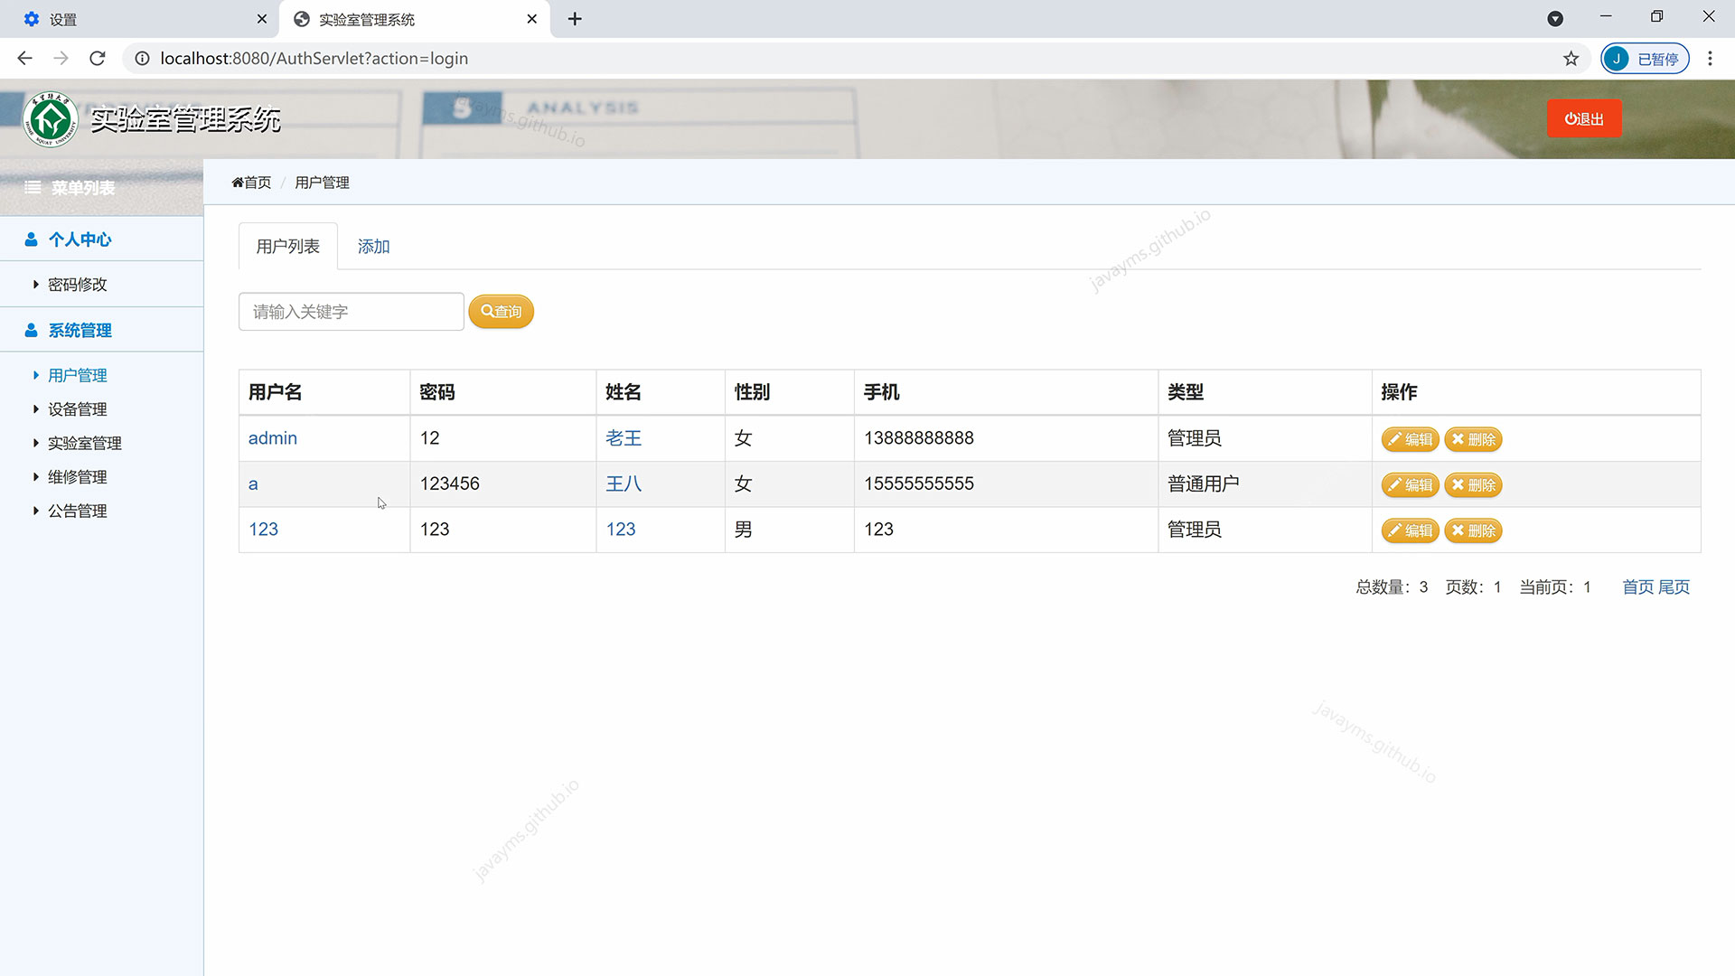Click the keyword search input field
The width and height of the screenshot is (1735, 976).
[351, 311]
